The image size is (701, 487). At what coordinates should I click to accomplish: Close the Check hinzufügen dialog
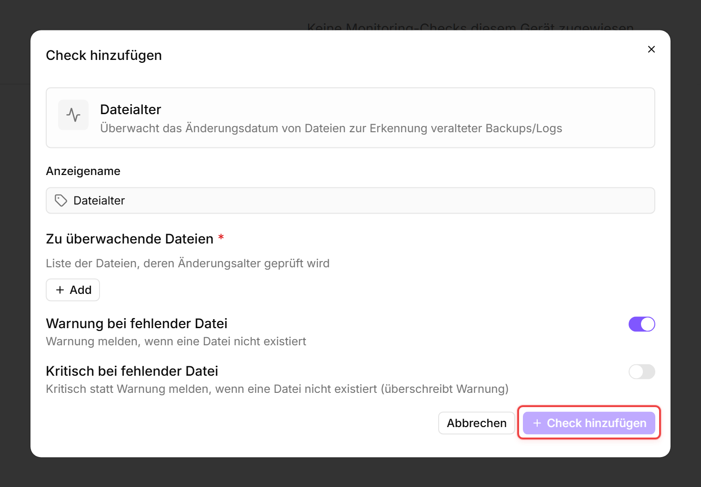(x=651, y=49)
